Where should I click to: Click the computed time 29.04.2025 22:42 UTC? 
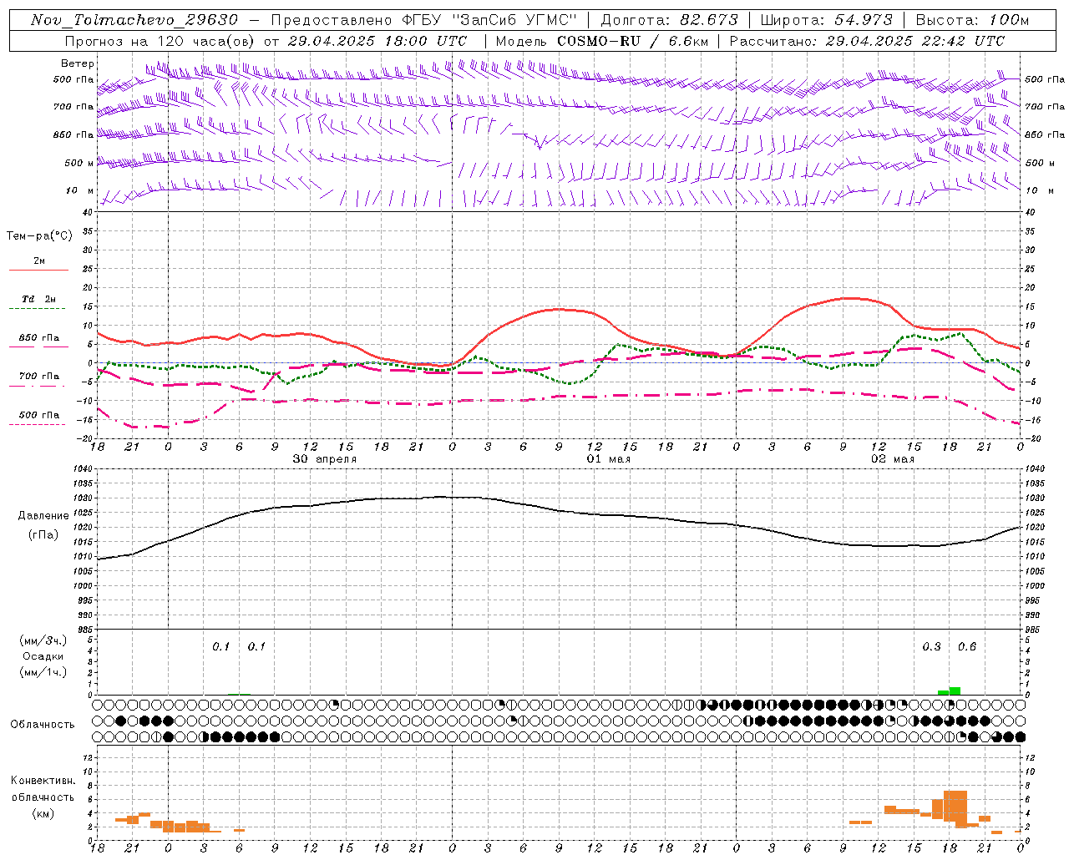click(914, 41)
